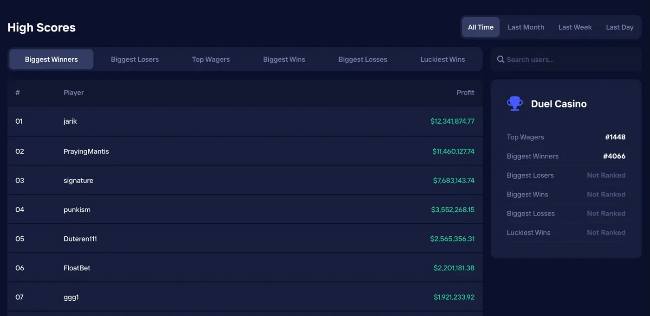
Task: Click Biggest Losers label in Duel Casino panel
Action: pos(530,175)
